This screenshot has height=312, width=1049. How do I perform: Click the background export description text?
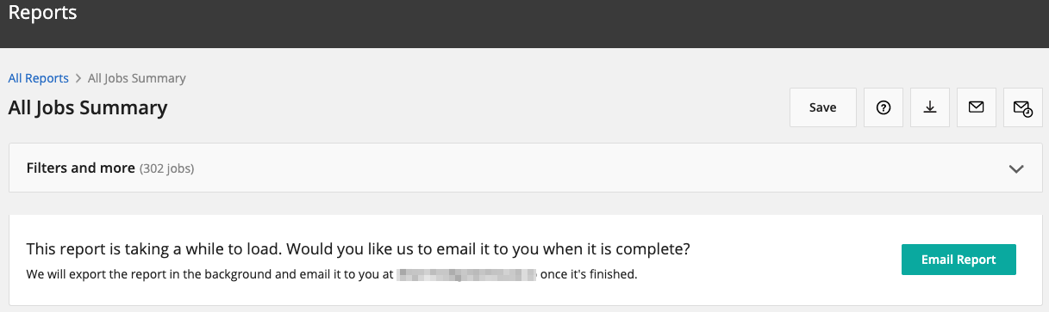click(332, 275)
